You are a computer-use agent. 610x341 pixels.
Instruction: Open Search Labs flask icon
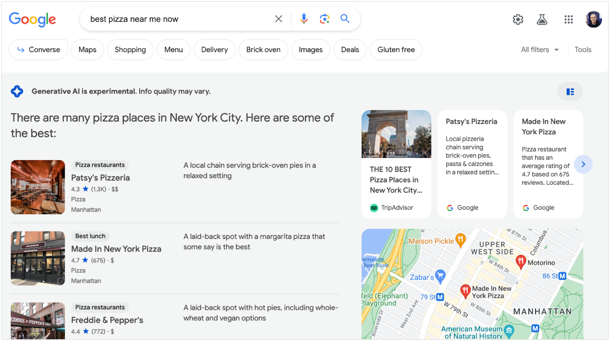click(542, 19)
